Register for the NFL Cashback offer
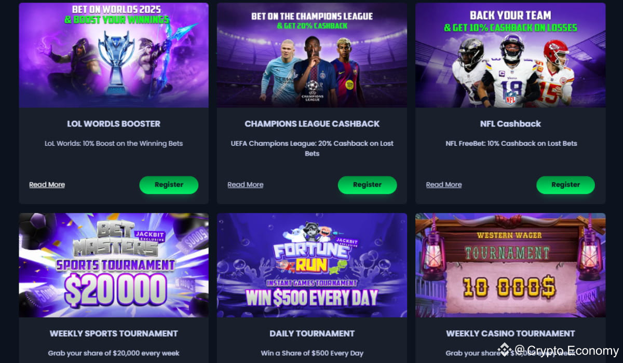The image size is (623, 363). pyautogui.click(x=565, y=185)
